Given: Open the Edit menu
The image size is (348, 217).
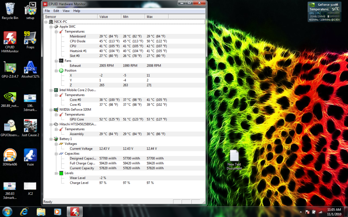Looking at the screenshot, I should click(56, 11).
